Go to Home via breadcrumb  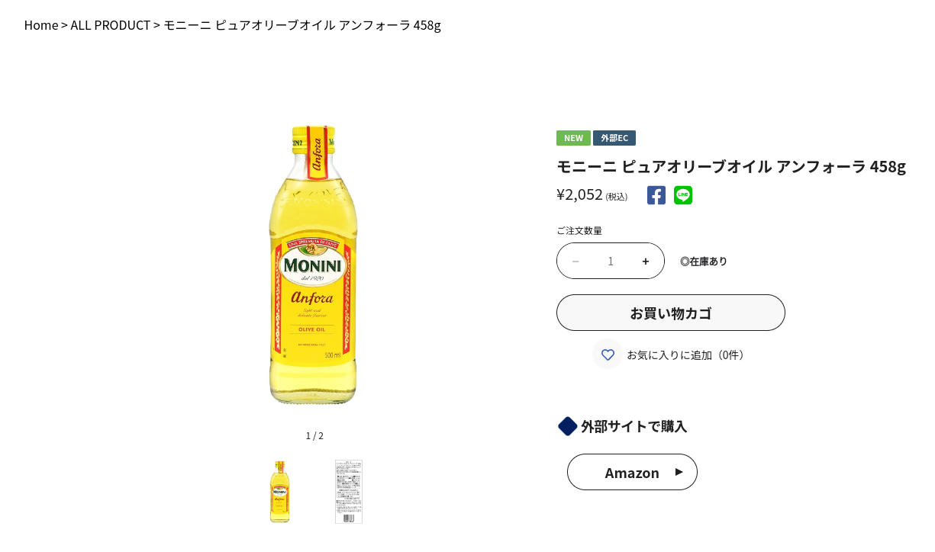(x=41, y=25)
